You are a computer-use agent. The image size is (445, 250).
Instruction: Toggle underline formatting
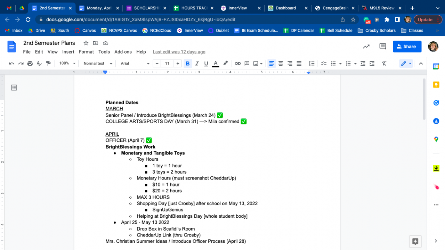click(x=206, y=64)
